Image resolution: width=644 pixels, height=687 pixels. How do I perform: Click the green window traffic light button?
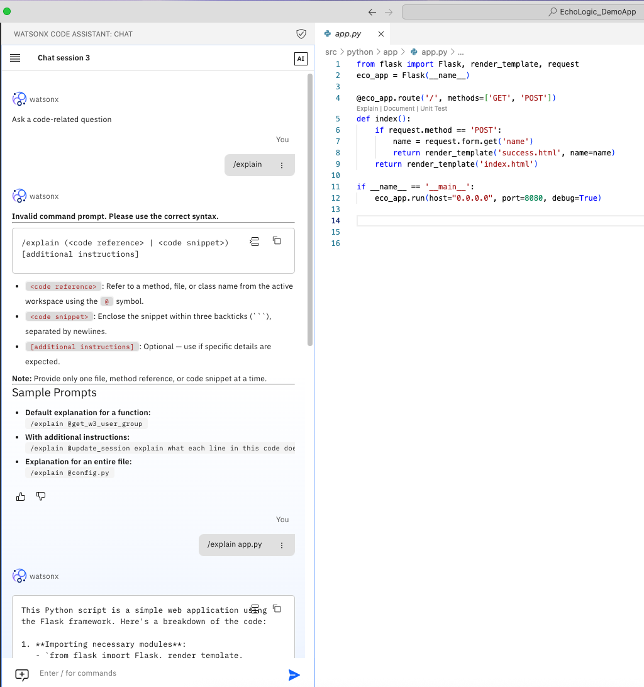point(7,11)
